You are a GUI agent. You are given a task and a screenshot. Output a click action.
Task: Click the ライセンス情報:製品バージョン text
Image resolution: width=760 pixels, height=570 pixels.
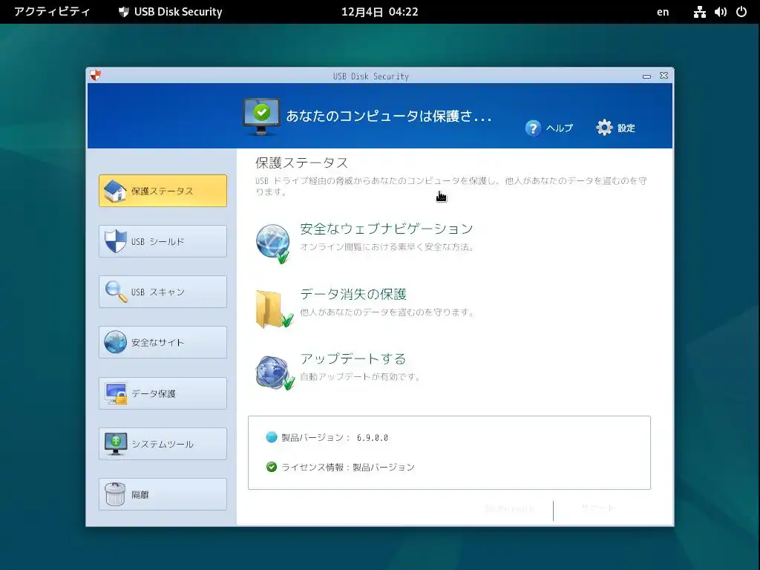tap(348, 468)
